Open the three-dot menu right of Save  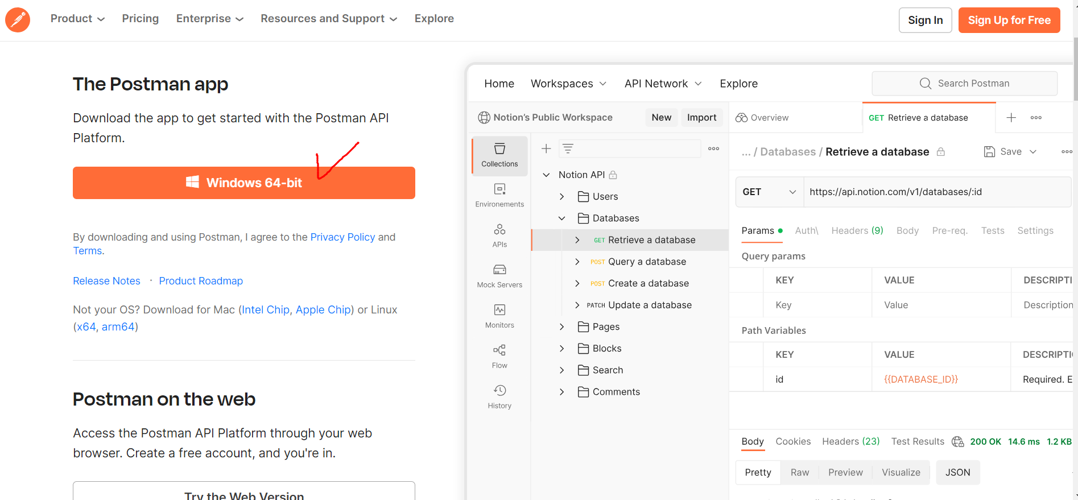coord(1067,152)
